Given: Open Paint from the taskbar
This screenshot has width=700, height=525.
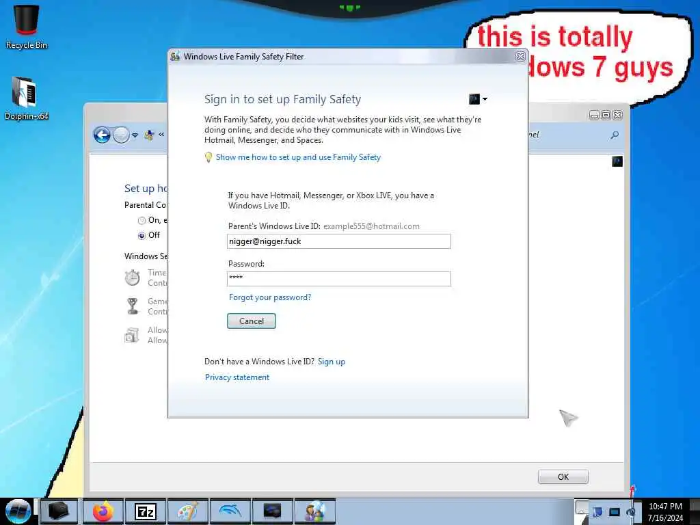Looking at the screenshot, I should (187, 511).
